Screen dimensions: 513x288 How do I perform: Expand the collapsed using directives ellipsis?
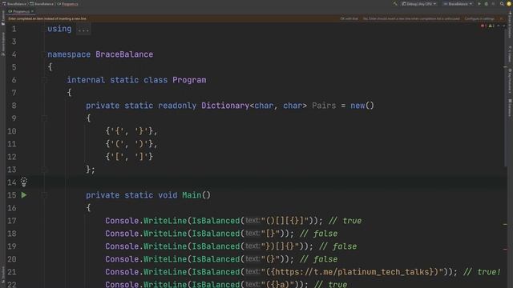click(x=83, y=29)
